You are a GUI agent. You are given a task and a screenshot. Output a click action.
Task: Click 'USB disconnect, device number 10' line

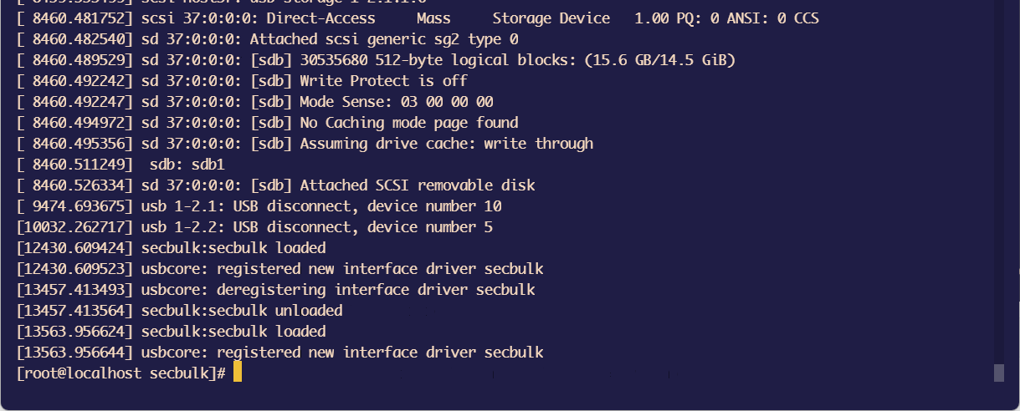tap(259, 206)
